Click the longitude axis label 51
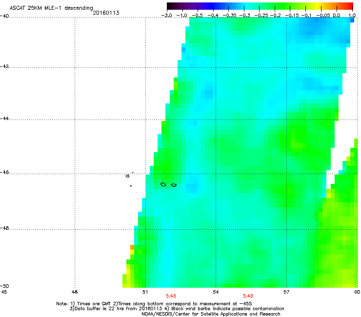 pyautogui.click(x=145, y=292)
